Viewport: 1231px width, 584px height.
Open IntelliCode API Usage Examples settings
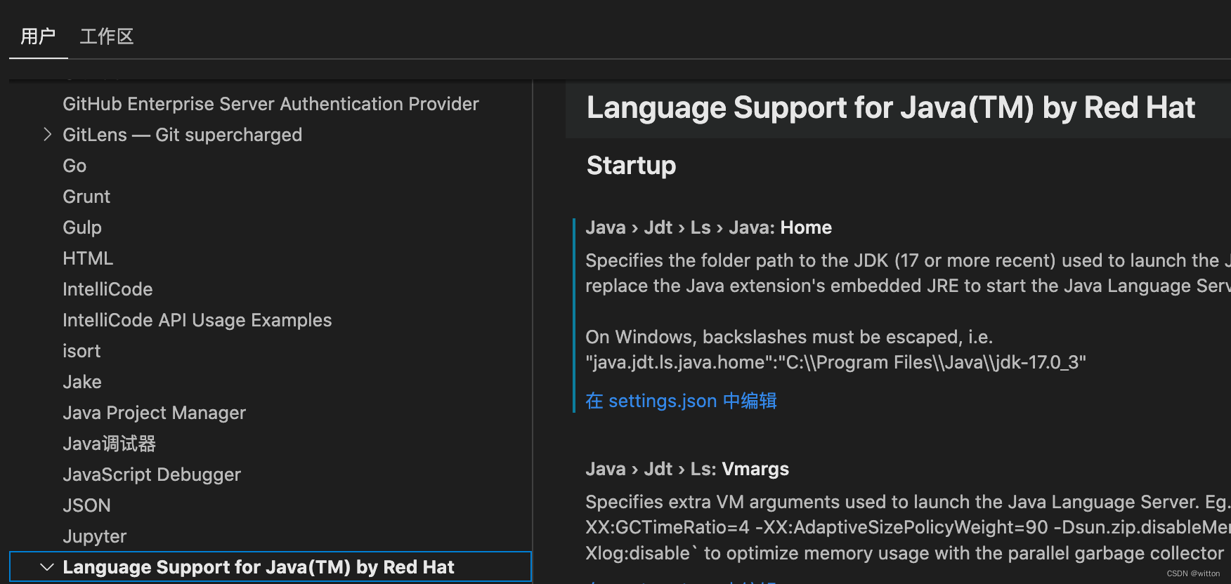(x=197, y=320)
